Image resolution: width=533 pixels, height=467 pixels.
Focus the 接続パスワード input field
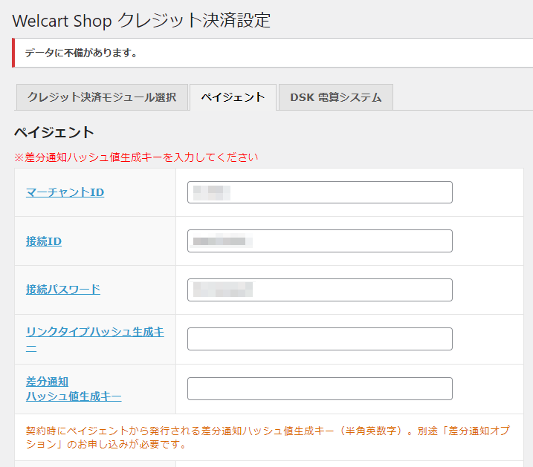click(x=320, y=290)
